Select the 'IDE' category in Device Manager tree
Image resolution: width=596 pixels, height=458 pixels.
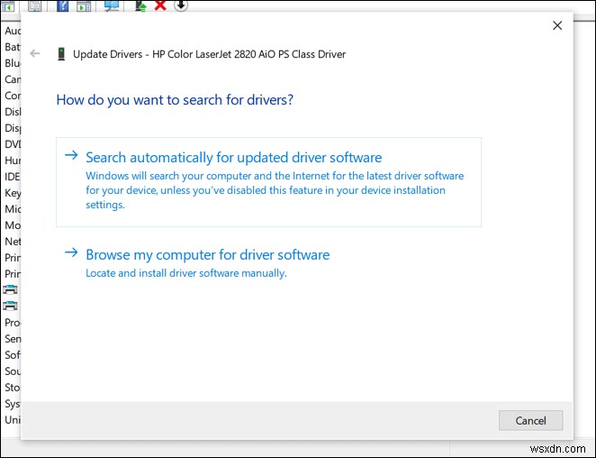tap(13, 177)
